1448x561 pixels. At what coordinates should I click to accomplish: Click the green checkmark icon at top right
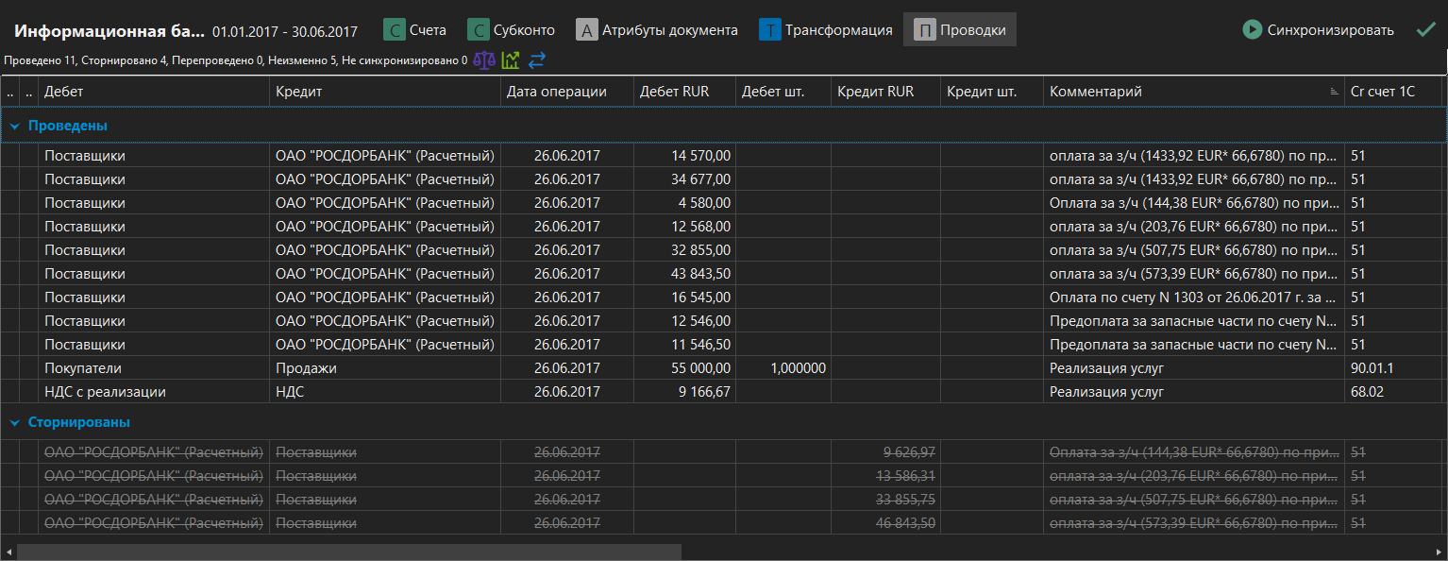coord(1425,29)
